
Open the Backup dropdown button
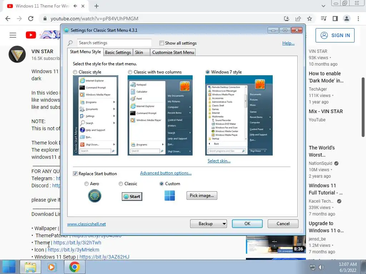(208, 224)
